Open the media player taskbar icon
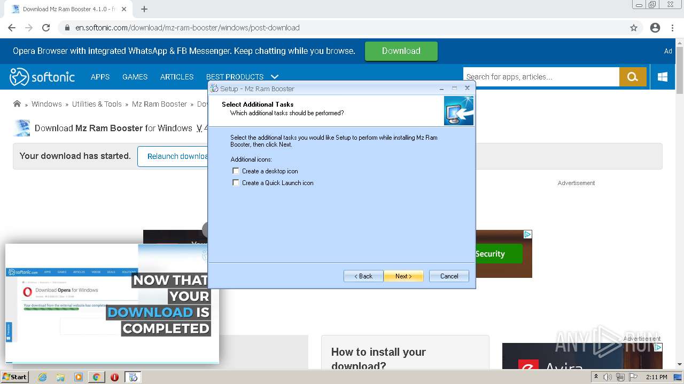 (x=79, y=377)
